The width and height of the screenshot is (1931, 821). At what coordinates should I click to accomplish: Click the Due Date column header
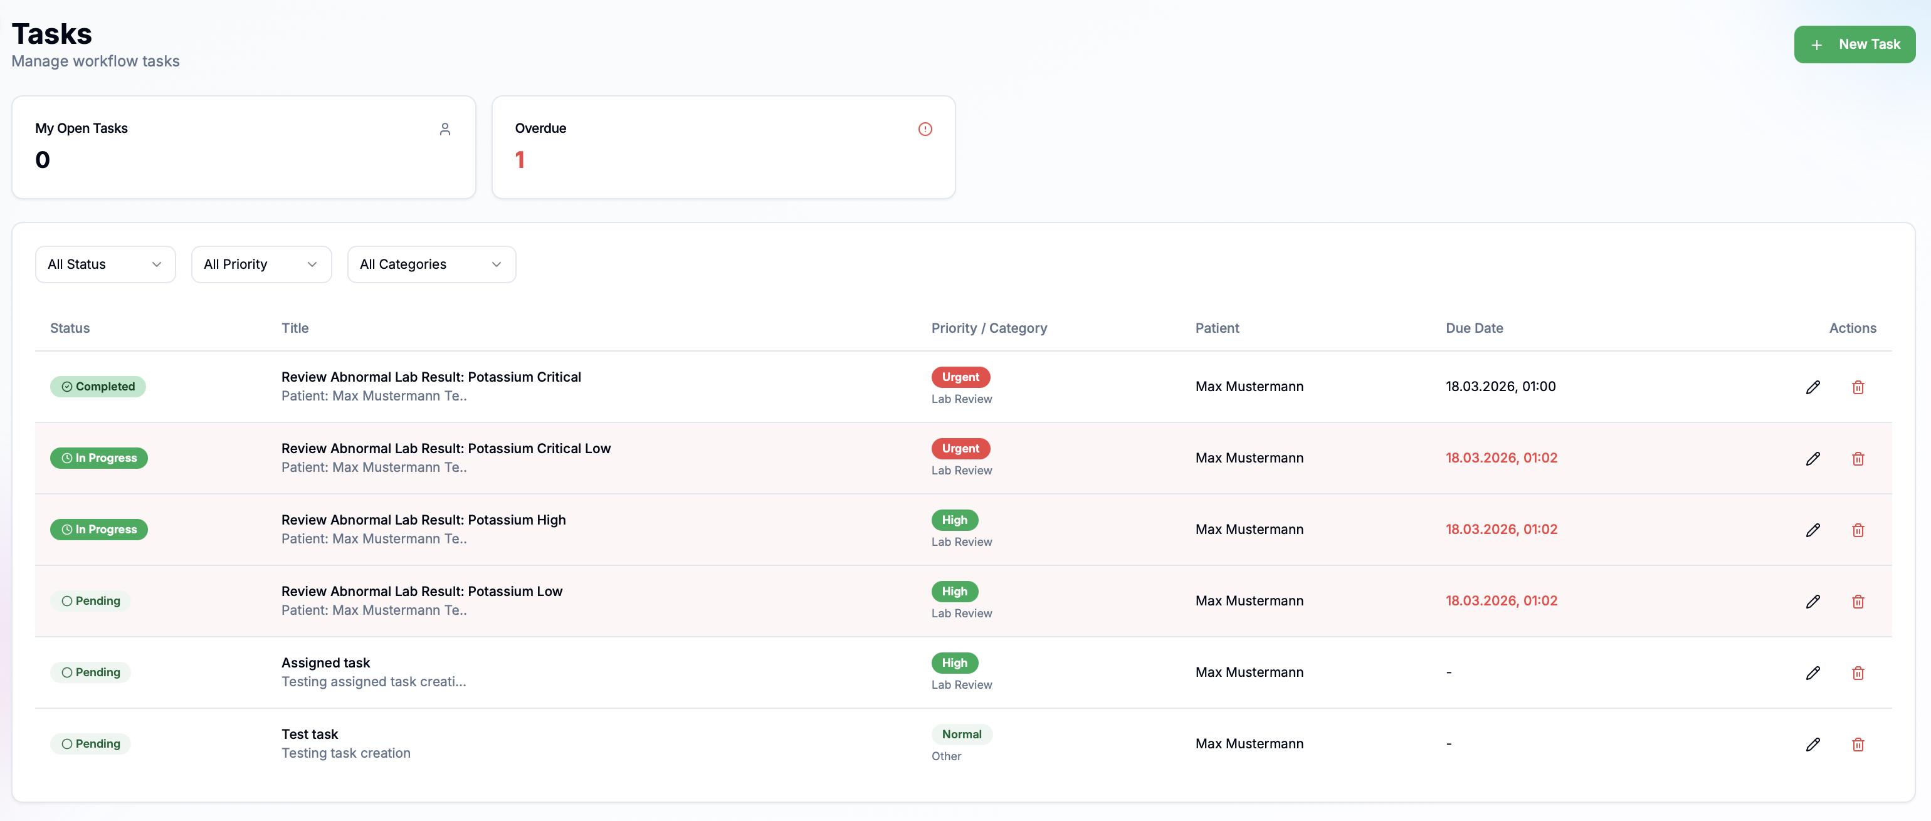coord(1474,328)
